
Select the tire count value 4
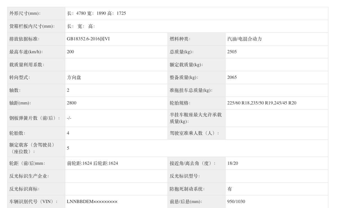[x=68, y=133]
